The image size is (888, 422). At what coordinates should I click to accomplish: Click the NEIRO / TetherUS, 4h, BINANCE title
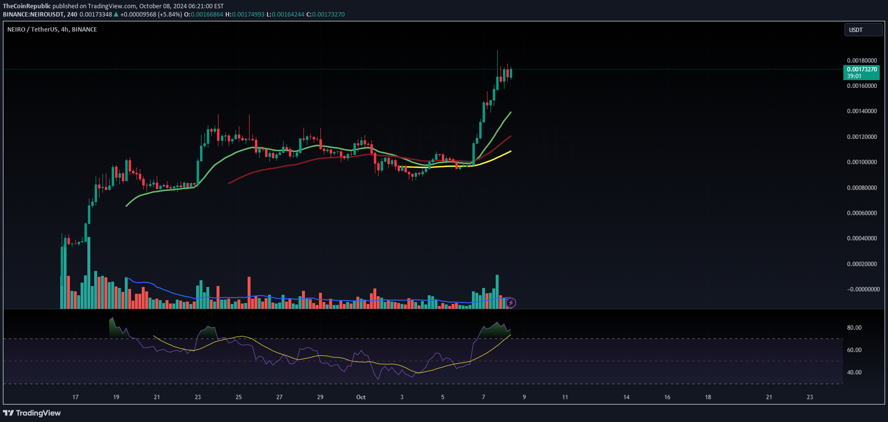(x=52, y=30)
